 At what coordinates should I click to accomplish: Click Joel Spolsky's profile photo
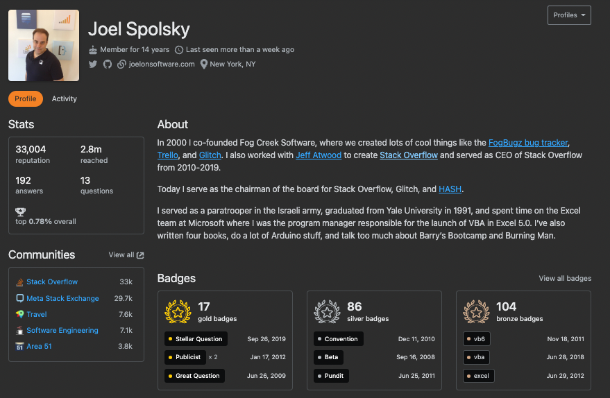click(44, 46)
